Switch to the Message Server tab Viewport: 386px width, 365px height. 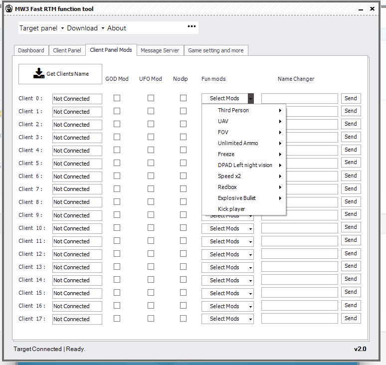tap(160, 50)
